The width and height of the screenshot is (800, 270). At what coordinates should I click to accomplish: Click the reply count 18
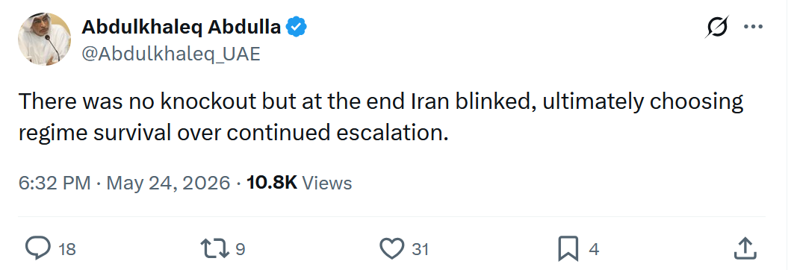click(66, 249)
